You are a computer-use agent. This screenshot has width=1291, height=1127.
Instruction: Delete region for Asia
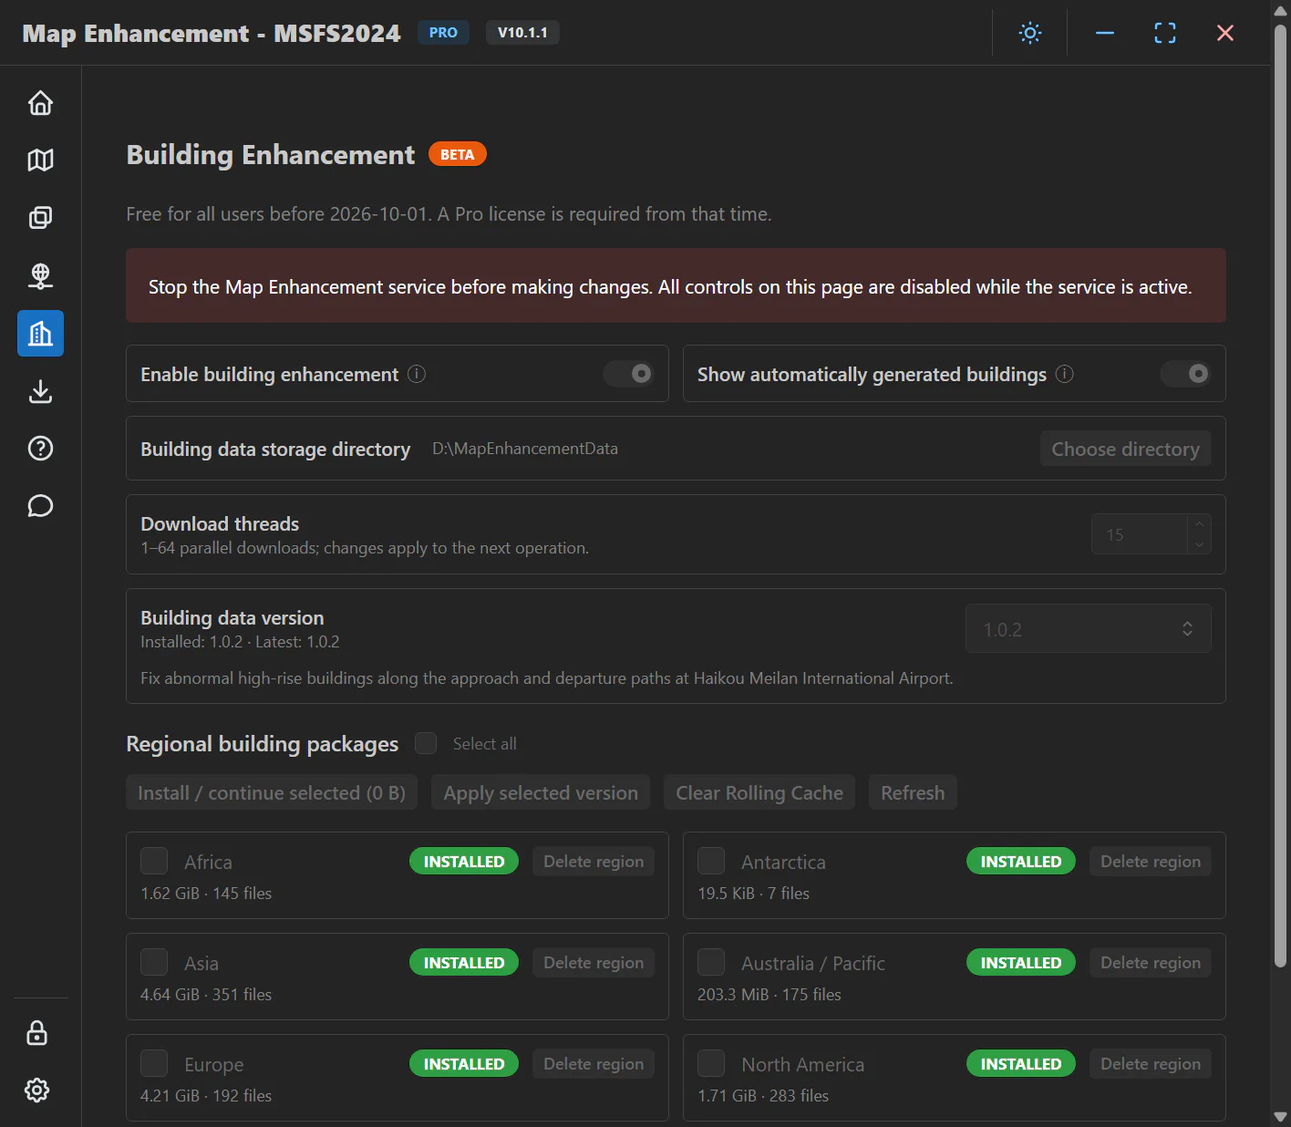coord(594,962)
